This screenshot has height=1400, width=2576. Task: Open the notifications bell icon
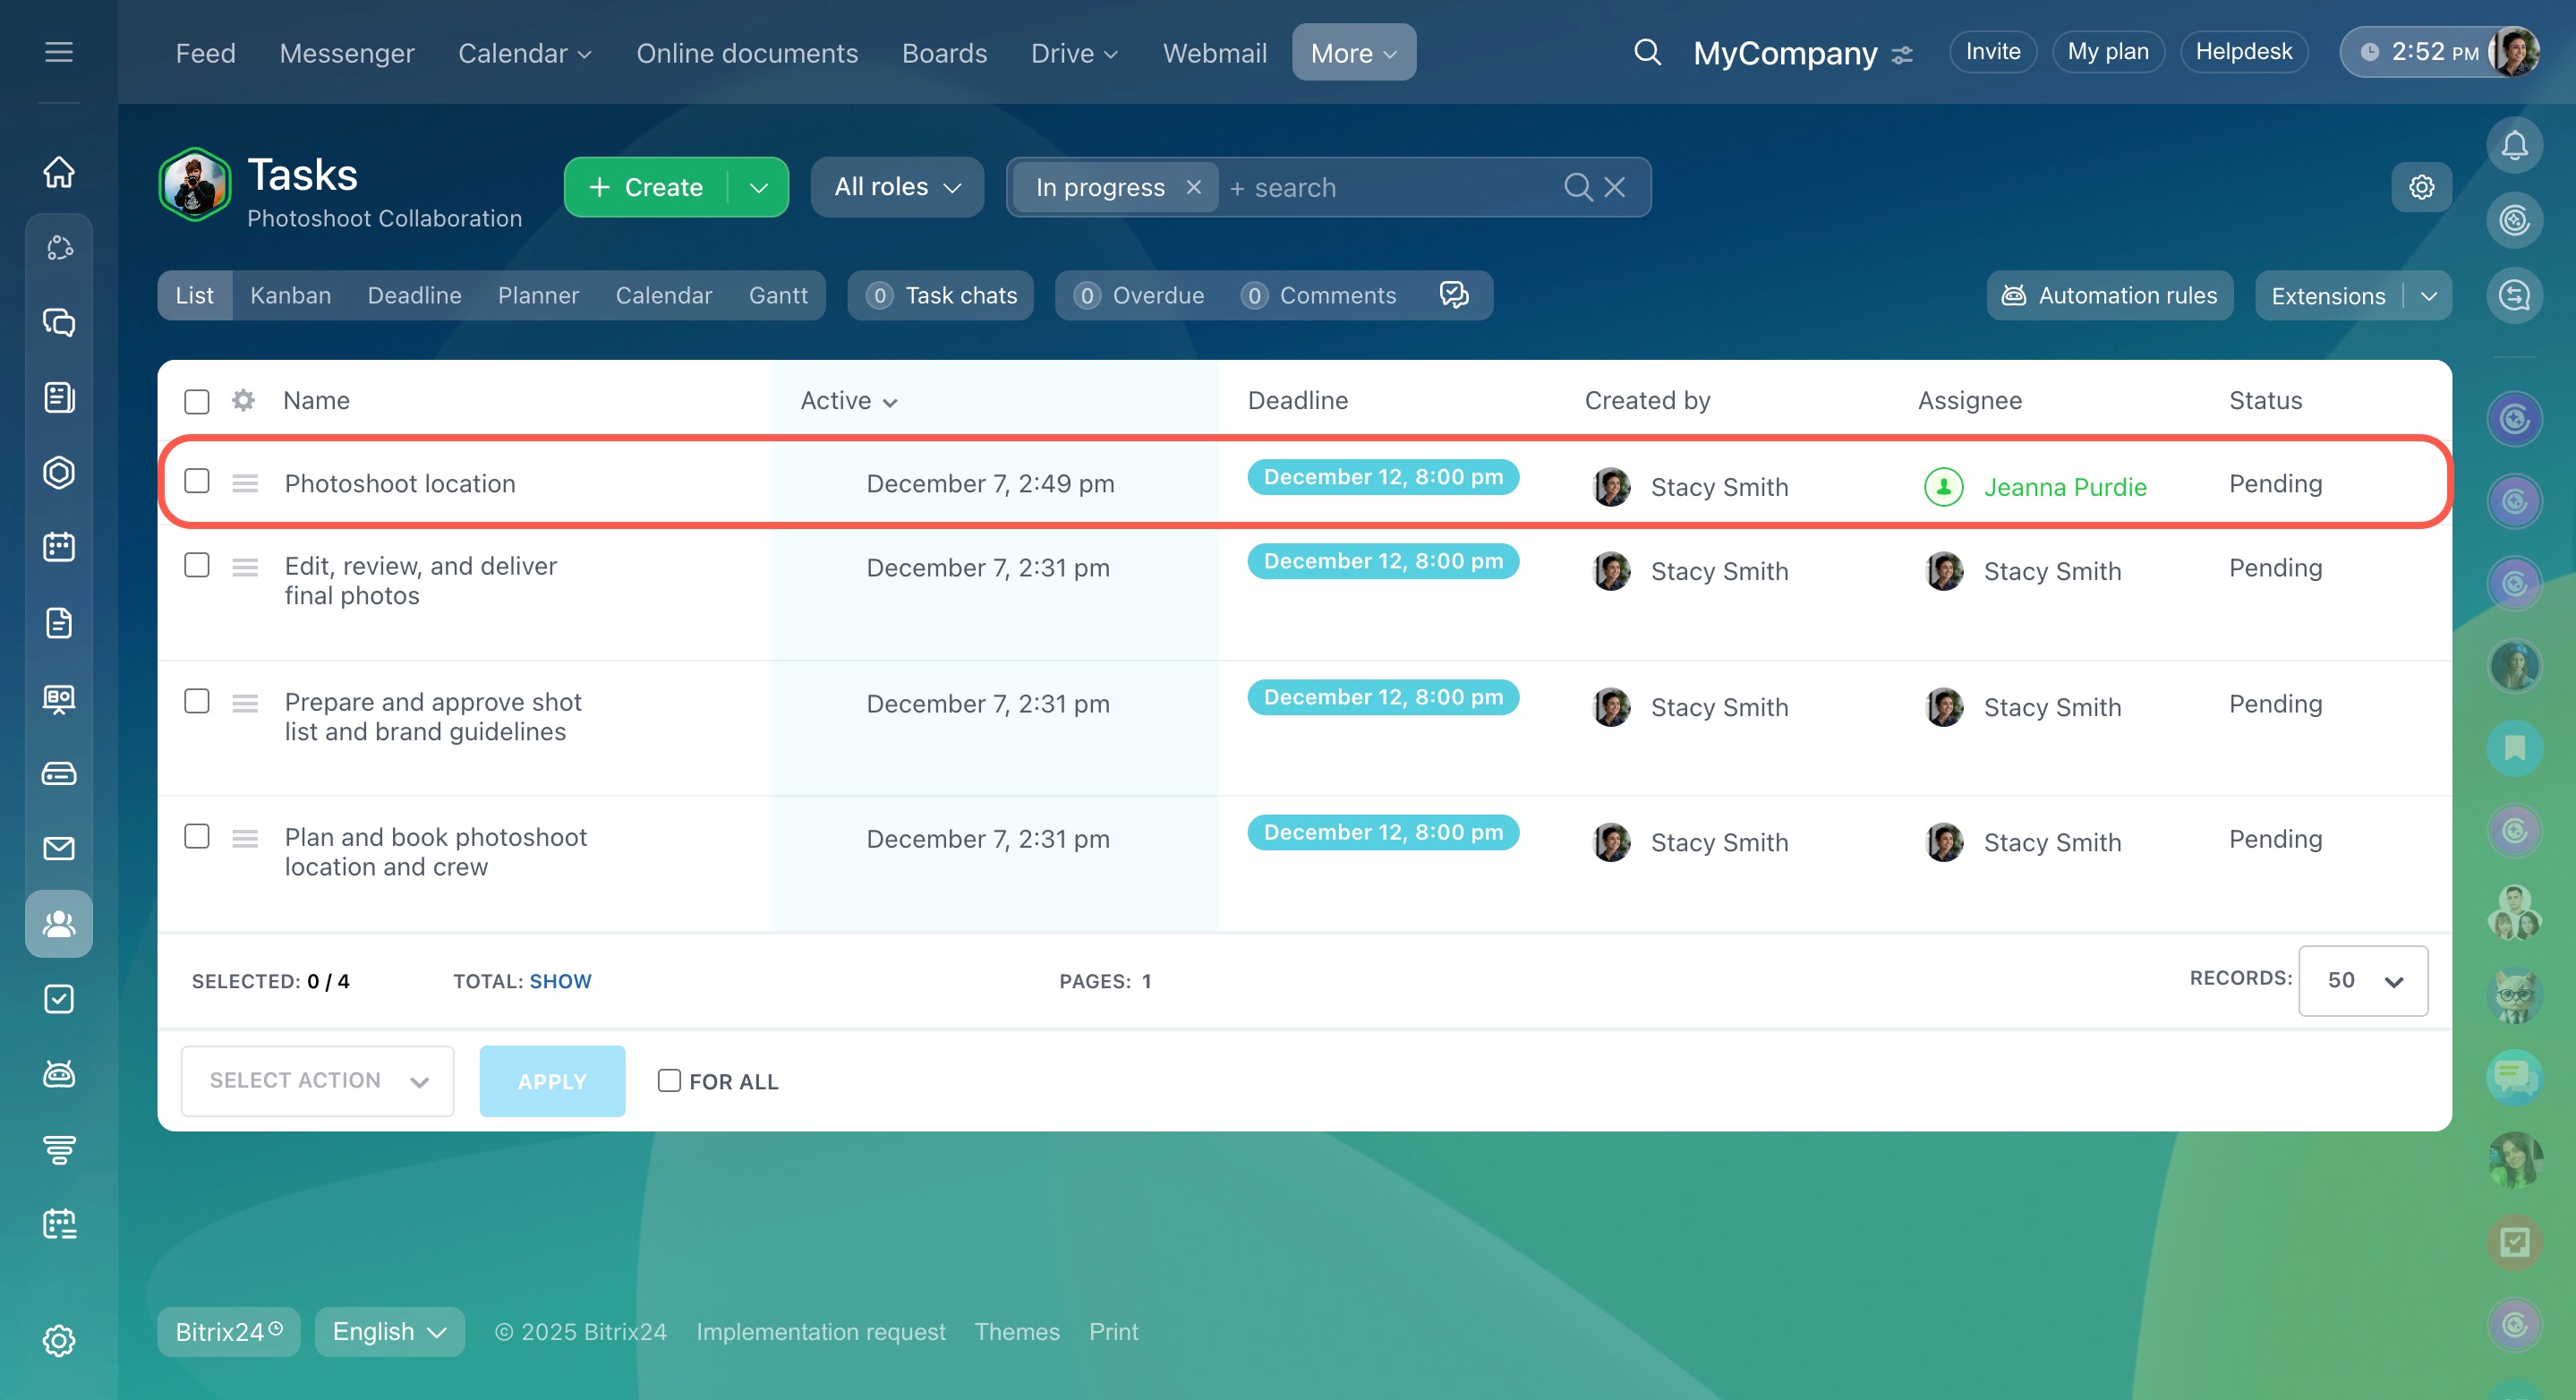pyautogui.click(x=2513, y=146)
